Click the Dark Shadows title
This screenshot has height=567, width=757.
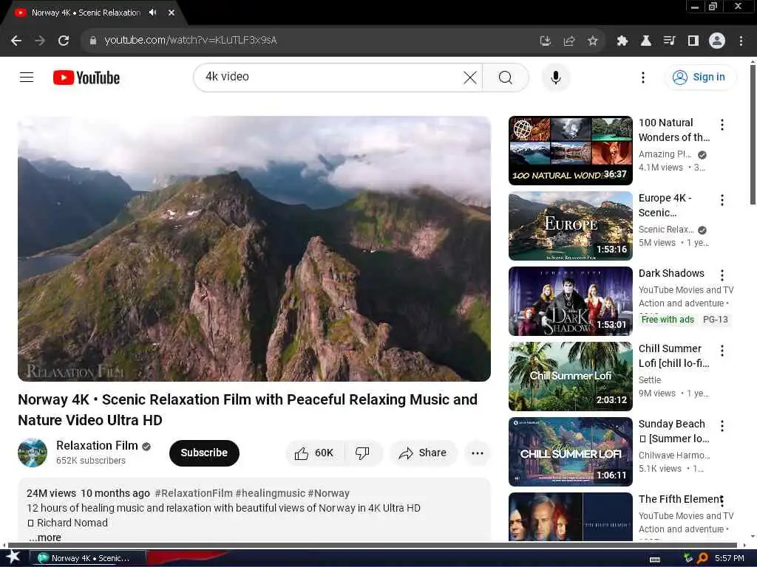tap(671, 273)
